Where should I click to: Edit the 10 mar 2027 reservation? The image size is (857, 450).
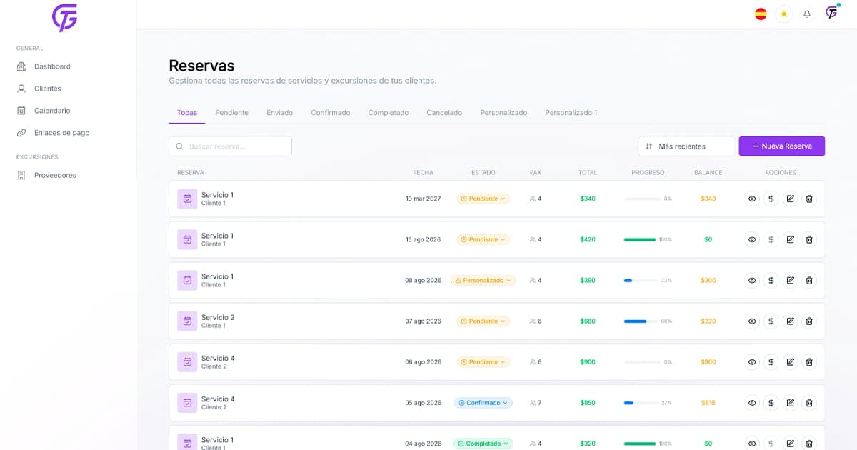[790, 199]
